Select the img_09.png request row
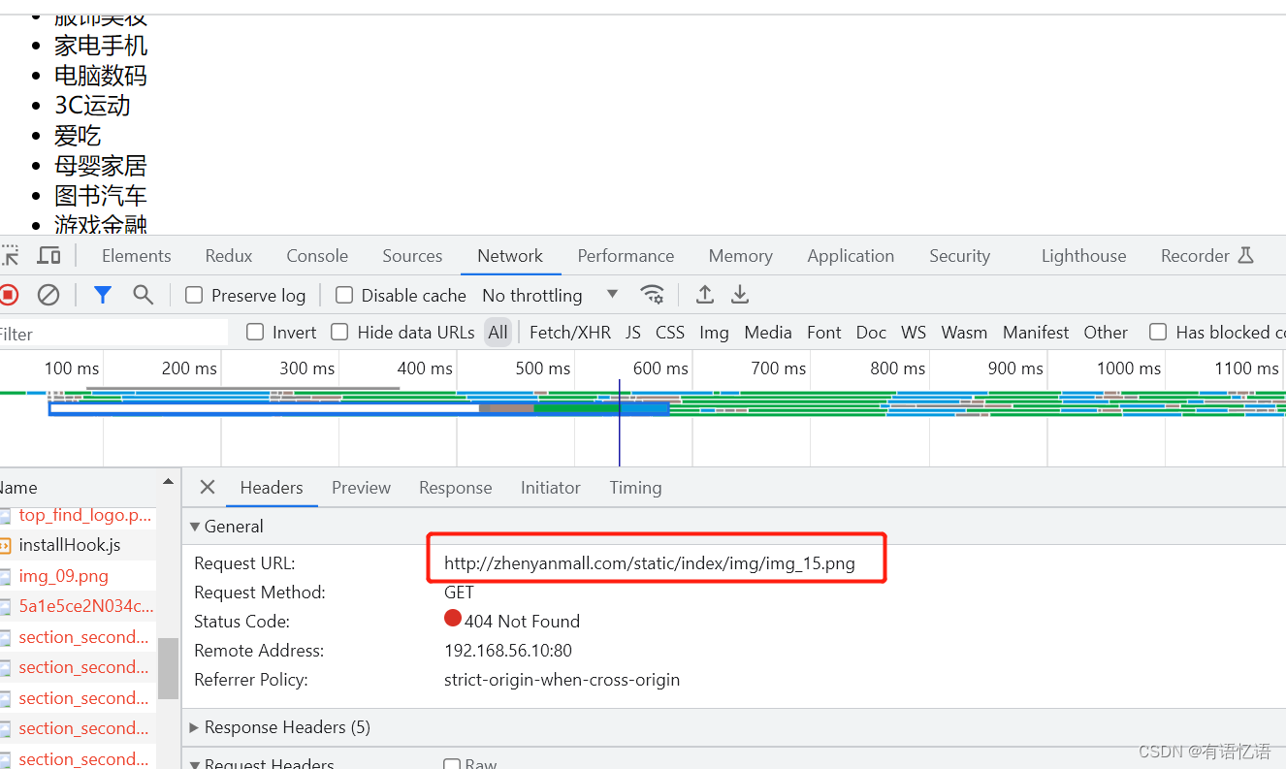Viewport: 1286px width, 769px height. coord(78,576)
